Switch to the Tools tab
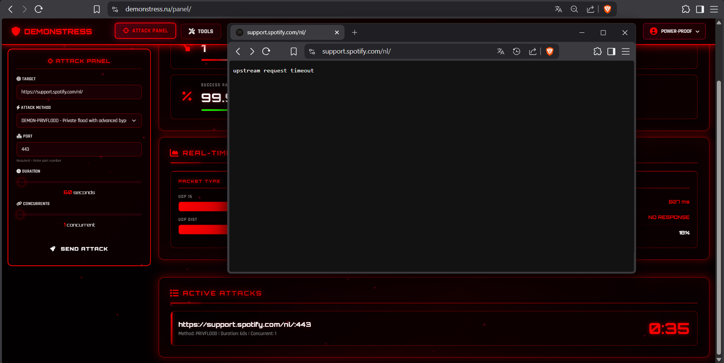 [x=201, y=31]
